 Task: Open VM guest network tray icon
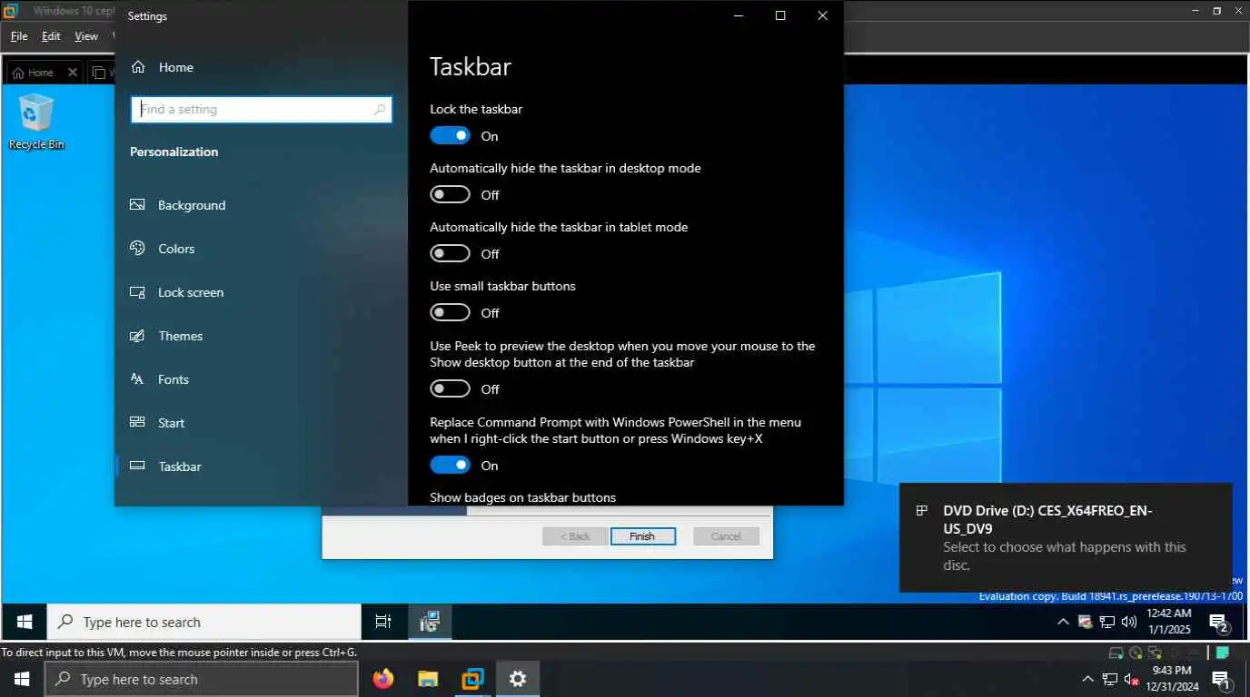tap(1107, 622)
